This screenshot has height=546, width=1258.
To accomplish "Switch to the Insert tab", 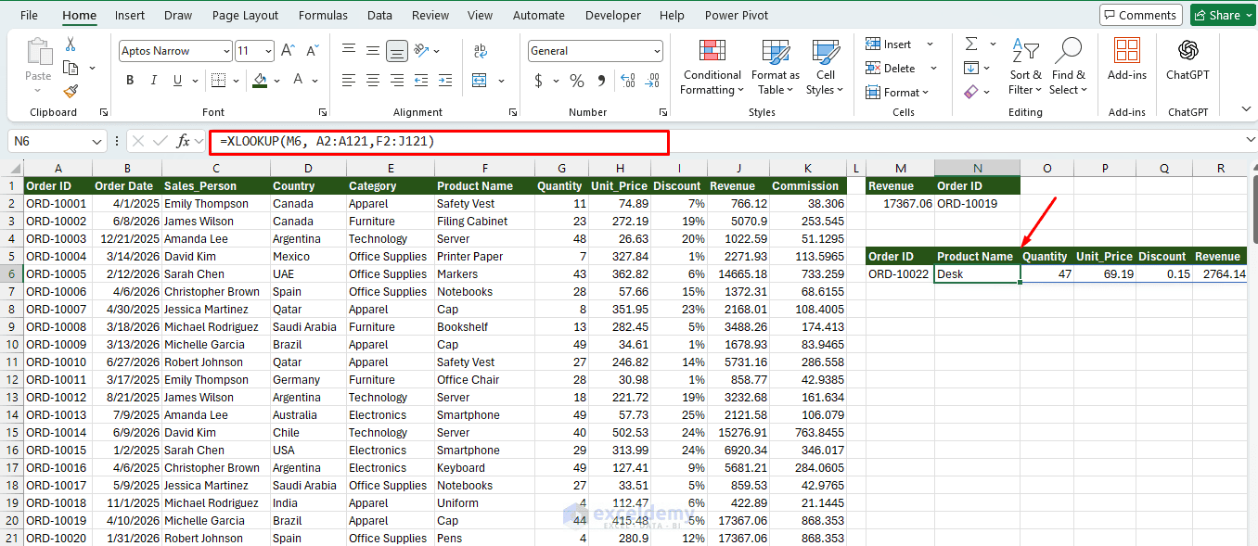I will pyautogui.click(x=130, y=15).
